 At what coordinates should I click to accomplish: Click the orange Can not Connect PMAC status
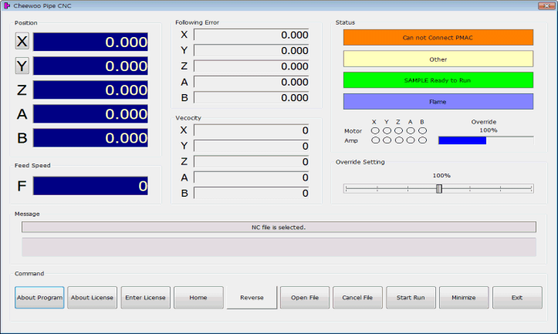tap(438, 37)
